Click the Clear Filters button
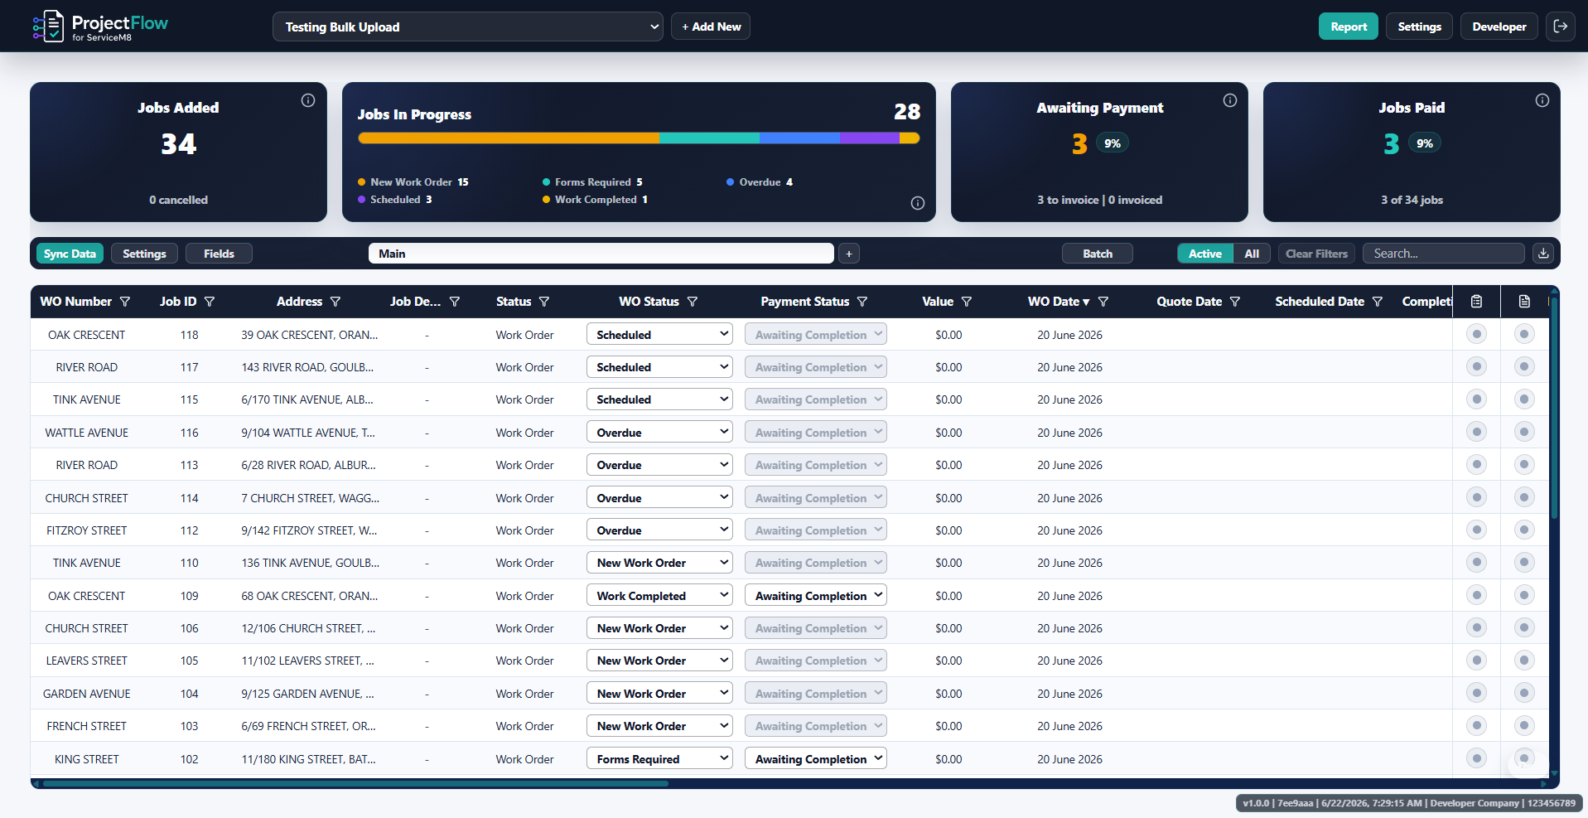 [1316, 254]
